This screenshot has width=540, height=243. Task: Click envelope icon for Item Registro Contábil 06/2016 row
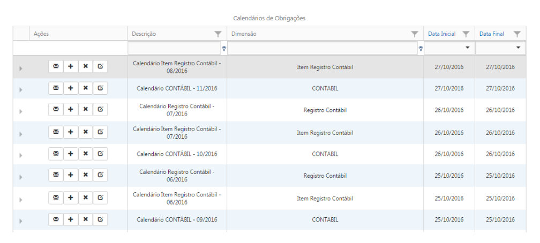(x=56, y=198)
